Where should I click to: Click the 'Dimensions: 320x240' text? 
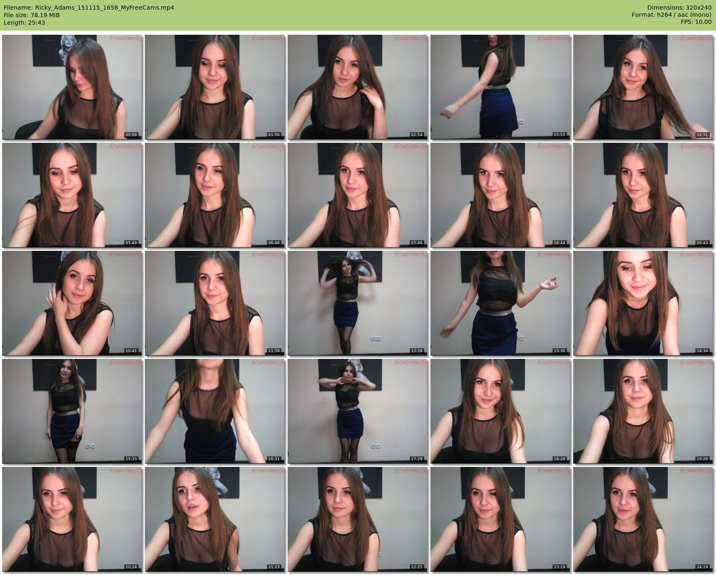tap(679, 8)
